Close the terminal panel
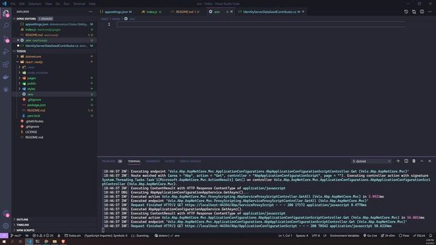 click(x=430, y=161)
